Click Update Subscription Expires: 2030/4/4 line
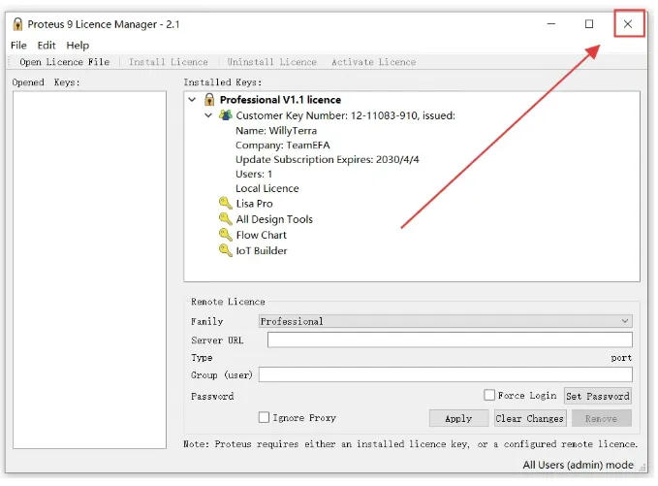Image resolution: width=658 pixels, height=486 pixels. pos(328,160)
